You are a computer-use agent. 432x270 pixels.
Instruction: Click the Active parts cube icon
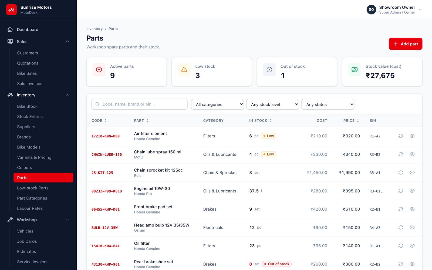click(x=99, y=70)
